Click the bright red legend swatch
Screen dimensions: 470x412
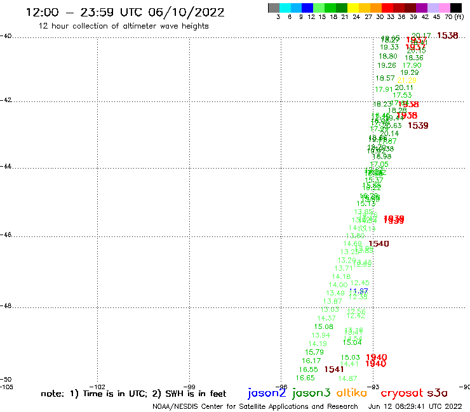click(387, 8)
